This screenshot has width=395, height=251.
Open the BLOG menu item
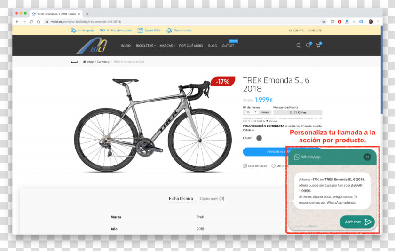coord(213,46)
